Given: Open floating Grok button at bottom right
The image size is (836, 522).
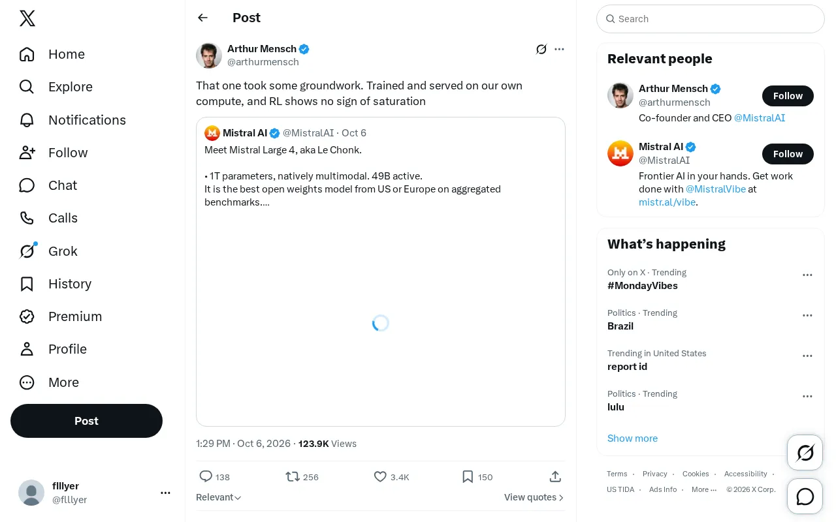Looking at the screenshot, I should pyautogui.click(x=805, y=452).
